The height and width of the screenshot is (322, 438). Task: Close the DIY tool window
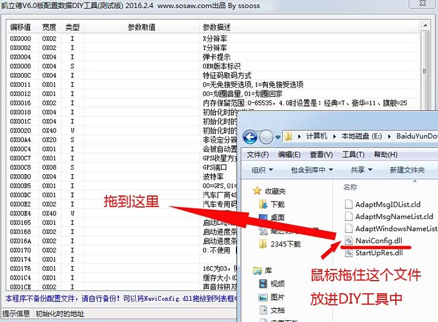coord(423,3)
